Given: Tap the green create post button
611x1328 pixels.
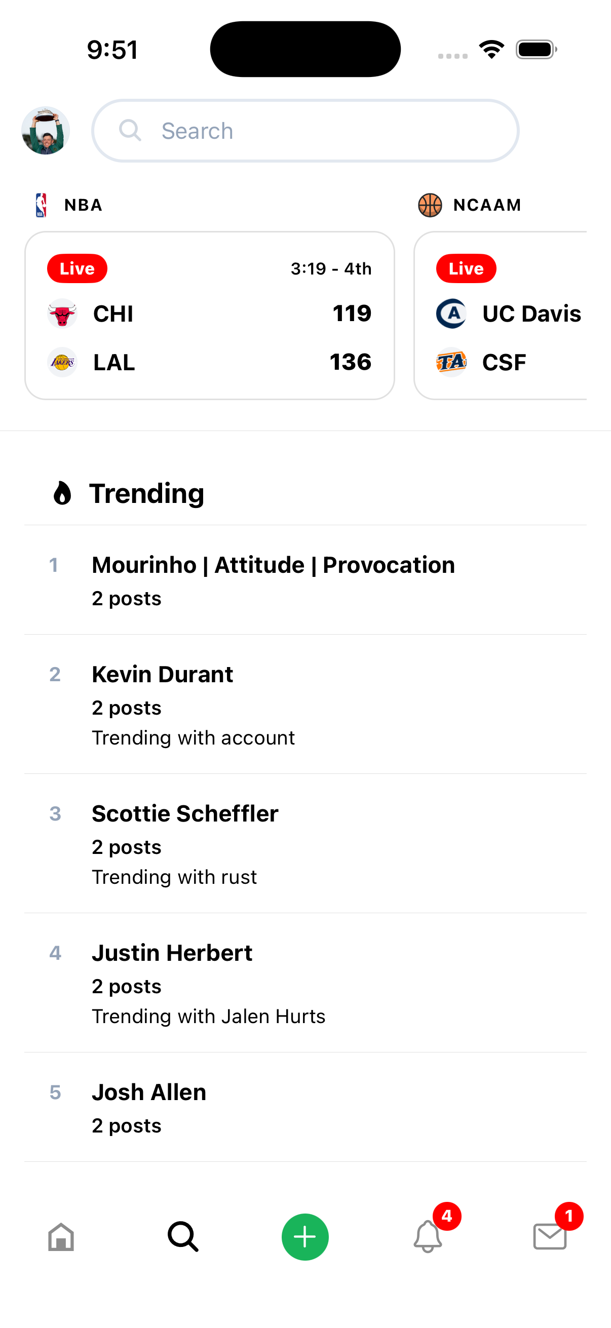Looking at the screenshot, I should pyautogui.click(x=305, y=1237).
